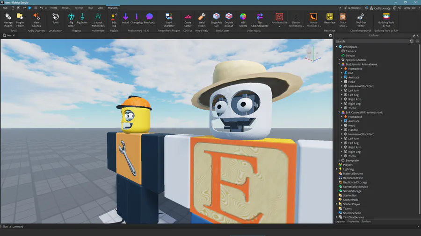Screen dimensions: 421x236
Task: Launch the Rig Editor plugin
Action: (71, 20)
